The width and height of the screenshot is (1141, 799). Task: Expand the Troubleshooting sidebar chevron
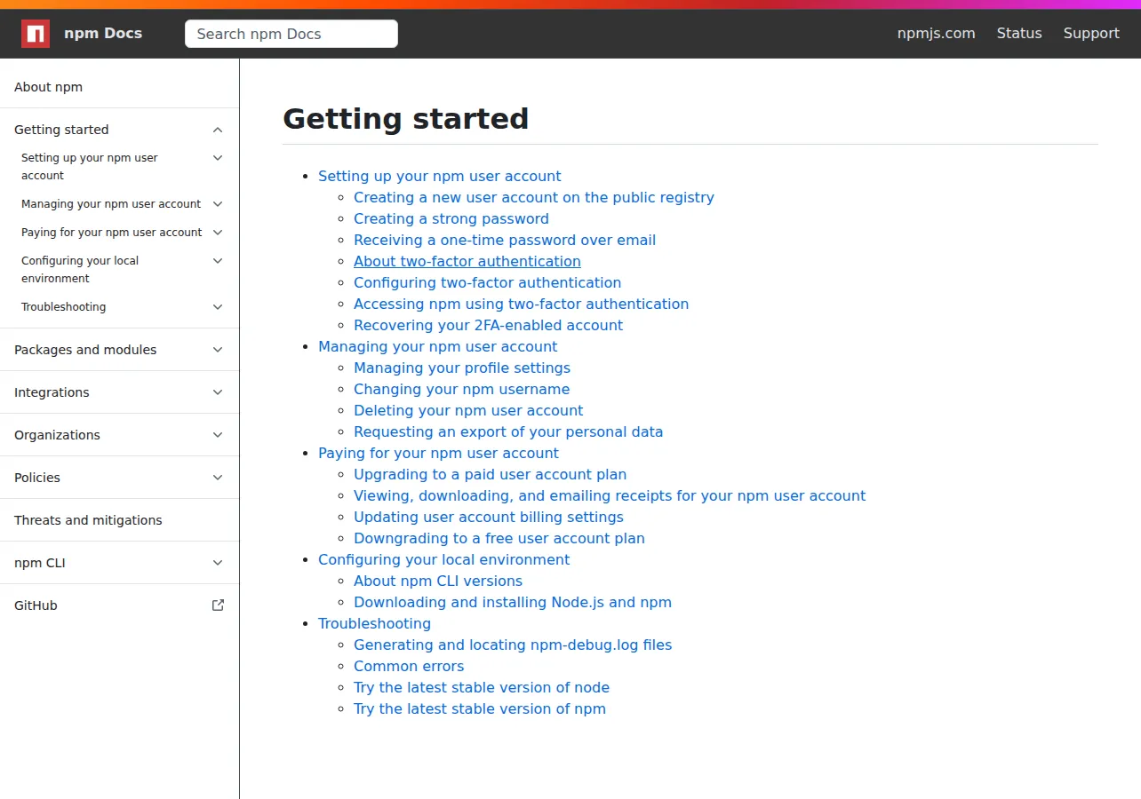(218, 307)
